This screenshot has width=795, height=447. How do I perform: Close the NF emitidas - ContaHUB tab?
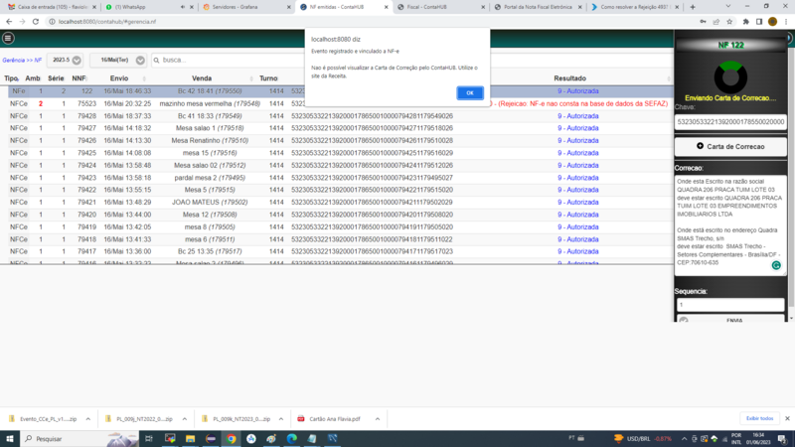387,7
